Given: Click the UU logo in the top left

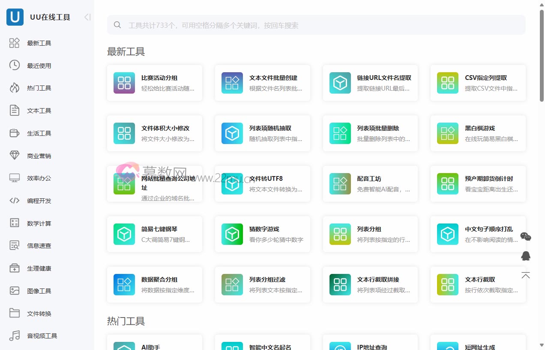Looking at the screenshot, I should tap(15, 17).
